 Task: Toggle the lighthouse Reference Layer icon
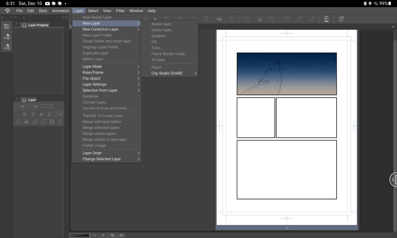(x=33, y=114)
